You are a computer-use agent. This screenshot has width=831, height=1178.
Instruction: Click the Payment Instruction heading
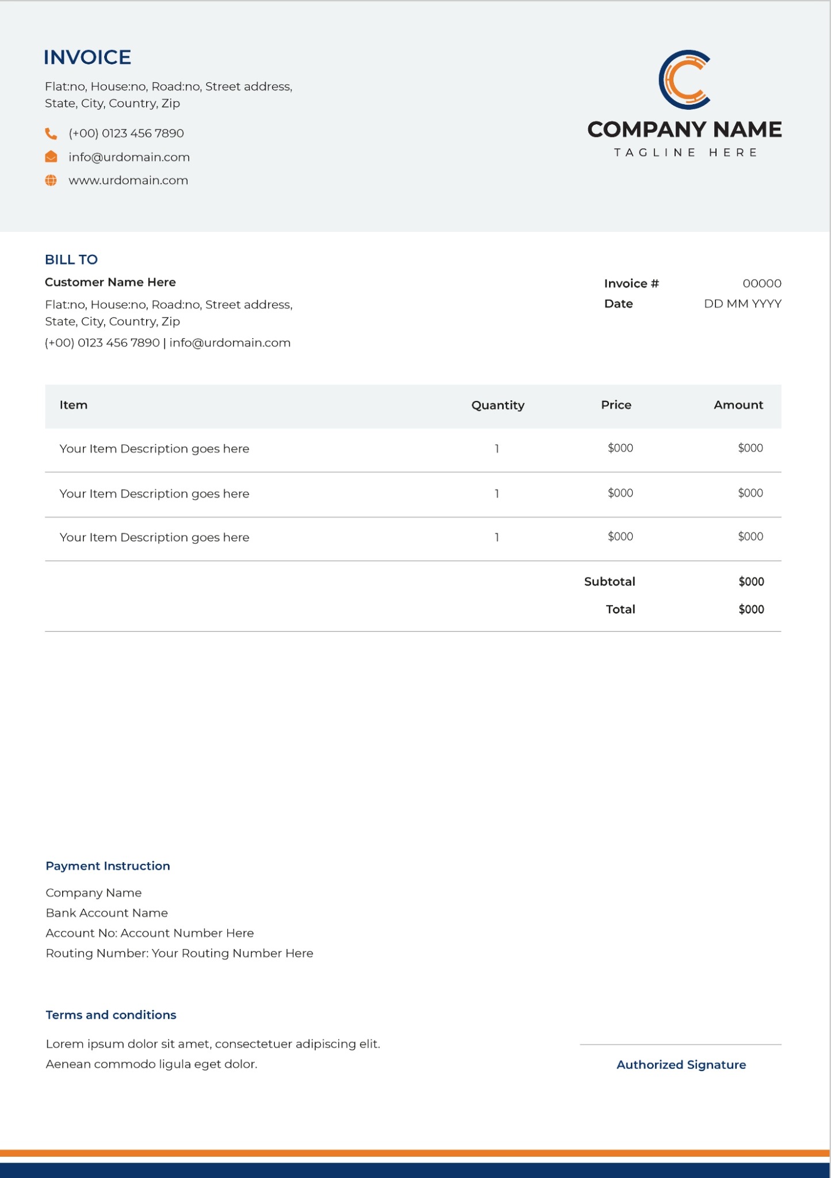click(108, 866)
